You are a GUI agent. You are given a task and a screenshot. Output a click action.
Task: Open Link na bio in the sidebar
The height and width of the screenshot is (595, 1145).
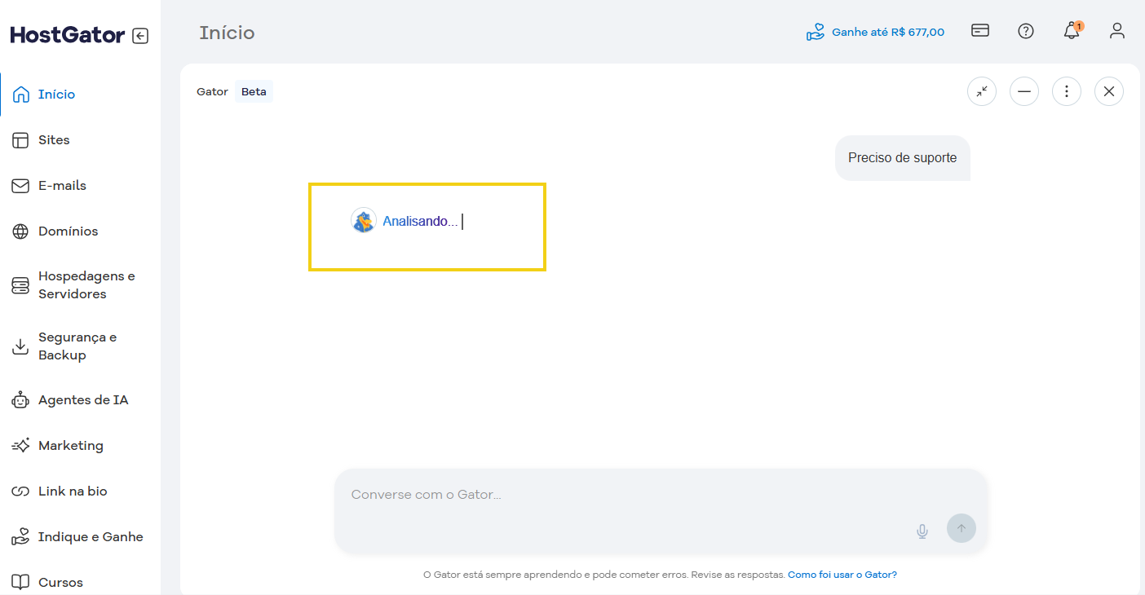tap(80, 491)
